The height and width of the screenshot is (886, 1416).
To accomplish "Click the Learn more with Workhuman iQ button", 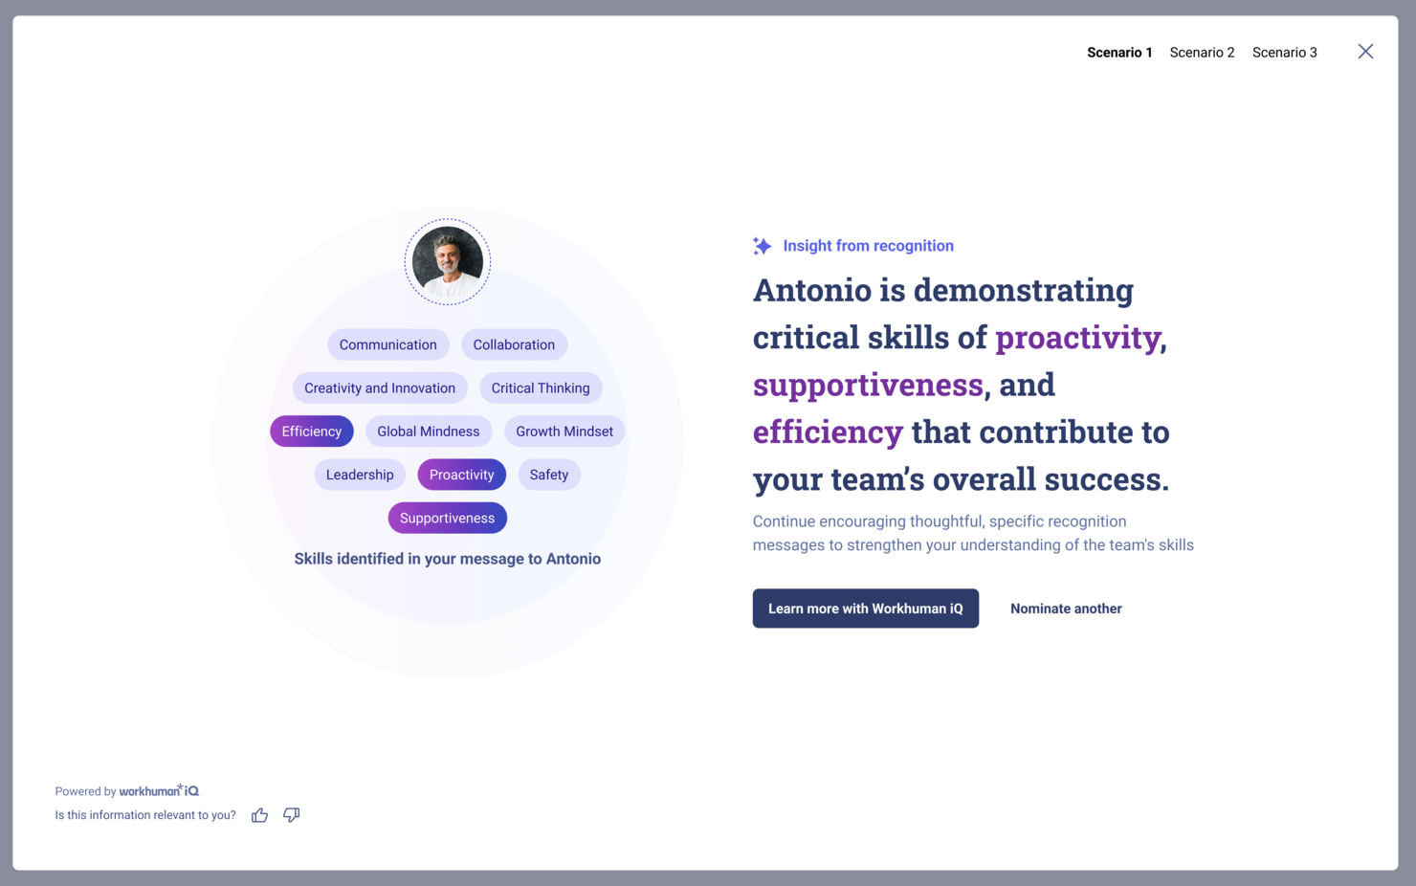I will coord(865,609).
